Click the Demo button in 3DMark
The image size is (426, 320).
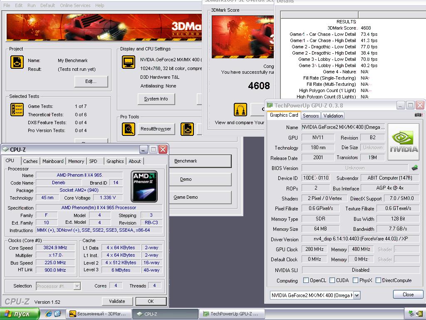pos(201,179)
